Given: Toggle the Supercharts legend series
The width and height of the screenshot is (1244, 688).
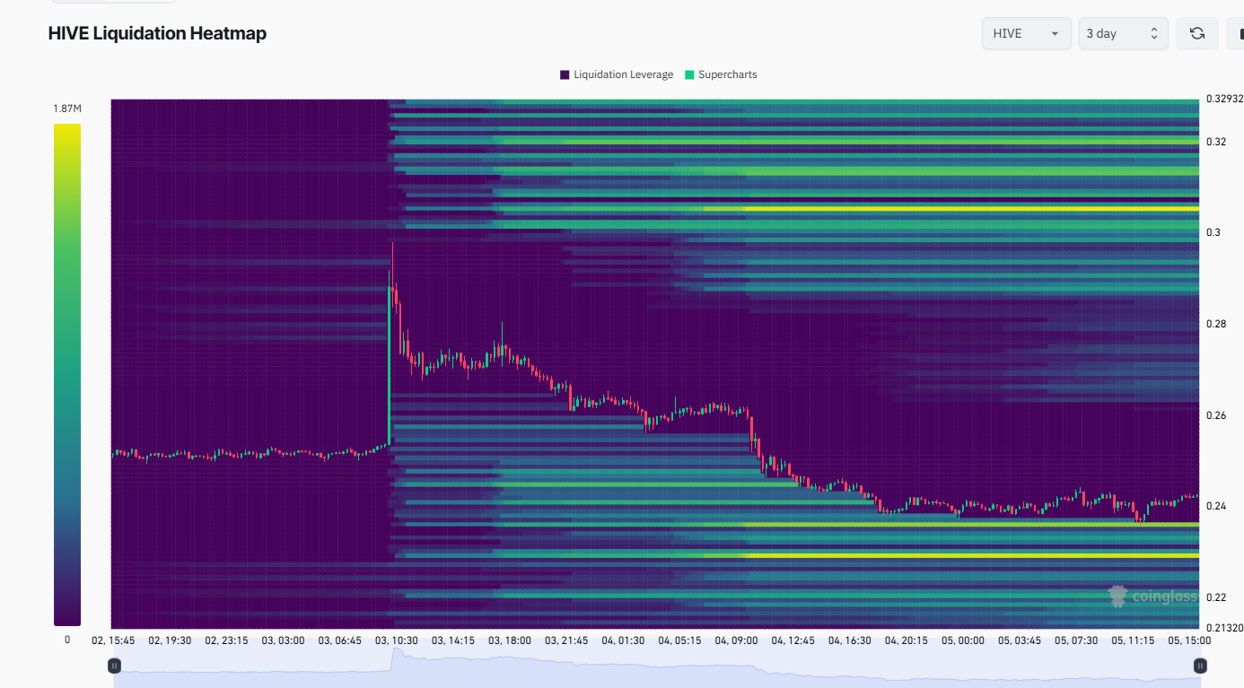Looking at the screenshot, I should (721, 74).
